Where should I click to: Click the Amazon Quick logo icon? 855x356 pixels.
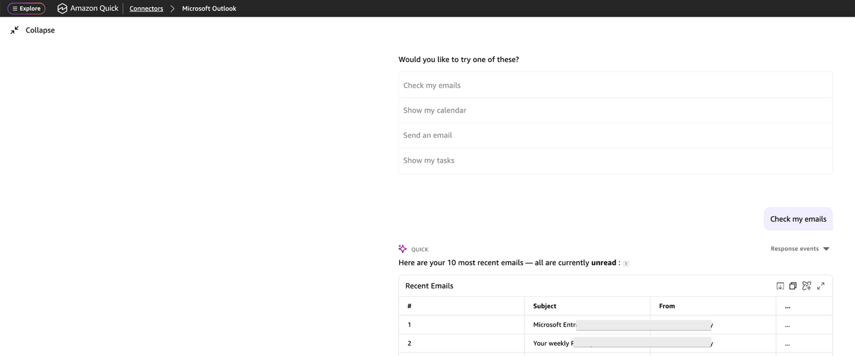coord(62,8)
